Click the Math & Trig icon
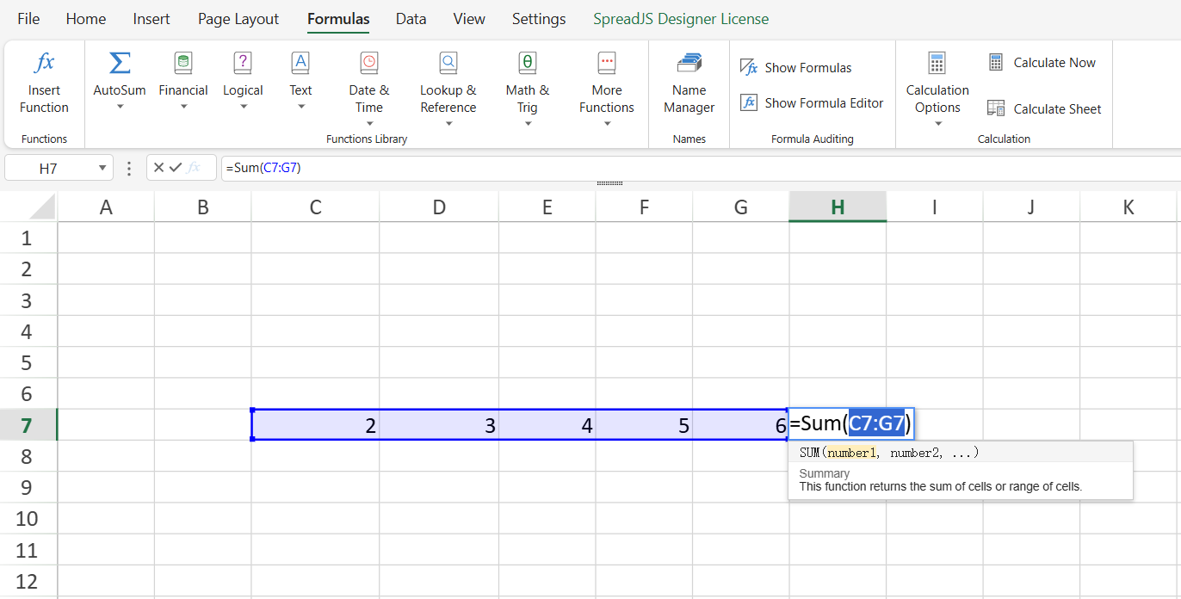Image resolution: width=1181 pixels, height=599 pixels. click(528, 63)
